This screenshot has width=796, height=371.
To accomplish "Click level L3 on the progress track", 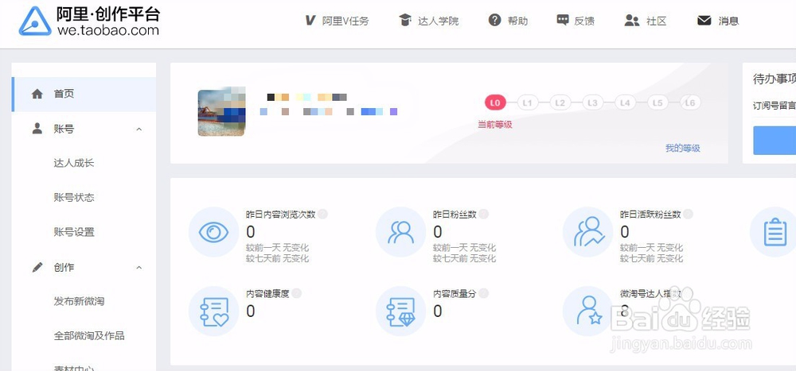I will (592, 103).
